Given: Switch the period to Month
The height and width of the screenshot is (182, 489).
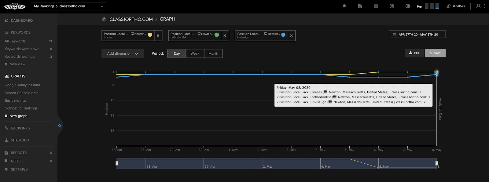Looking at the screenshot, I should 213,53.
